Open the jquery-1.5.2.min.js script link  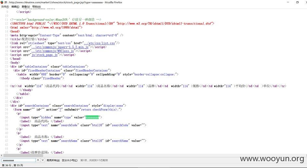click(x=60, y=47)
